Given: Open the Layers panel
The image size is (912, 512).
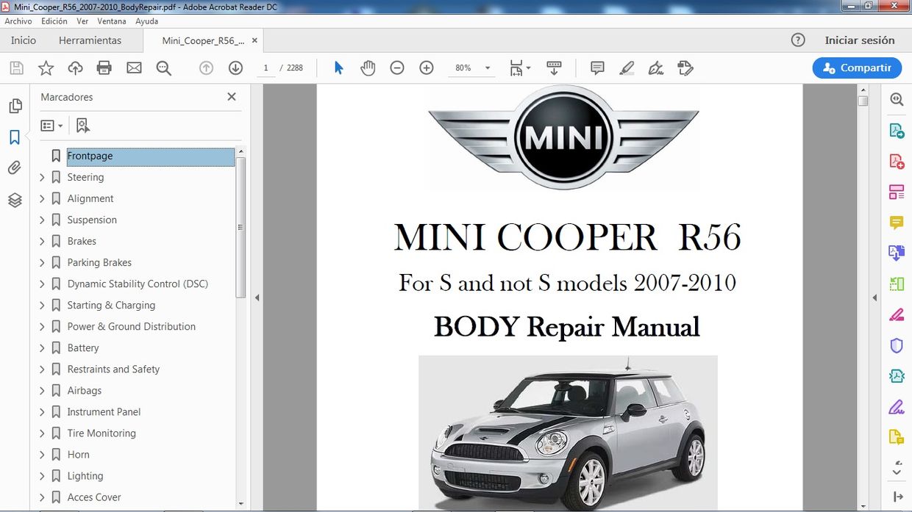Looking at the screenshot, I should pos(15,200).
